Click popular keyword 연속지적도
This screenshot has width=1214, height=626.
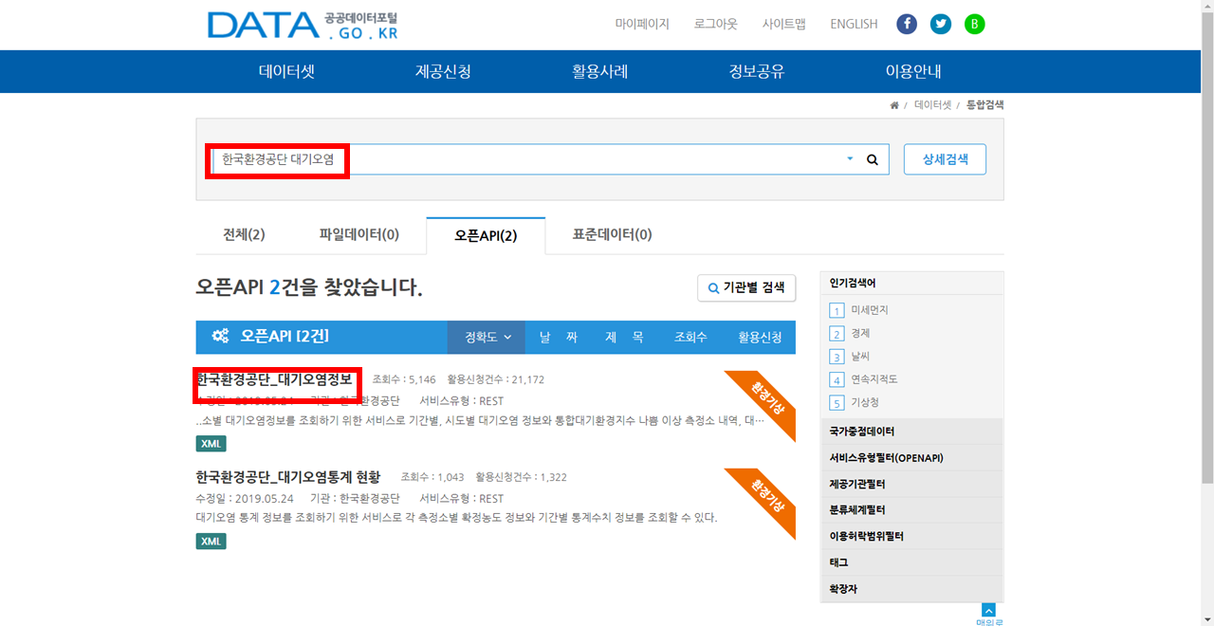pos(874,378)
